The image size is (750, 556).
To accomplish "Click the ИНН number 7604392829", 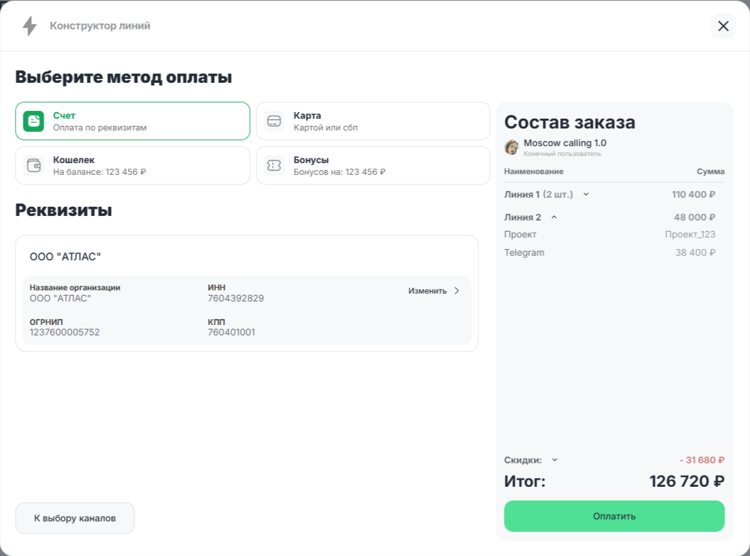I will [x=236, y=298].
